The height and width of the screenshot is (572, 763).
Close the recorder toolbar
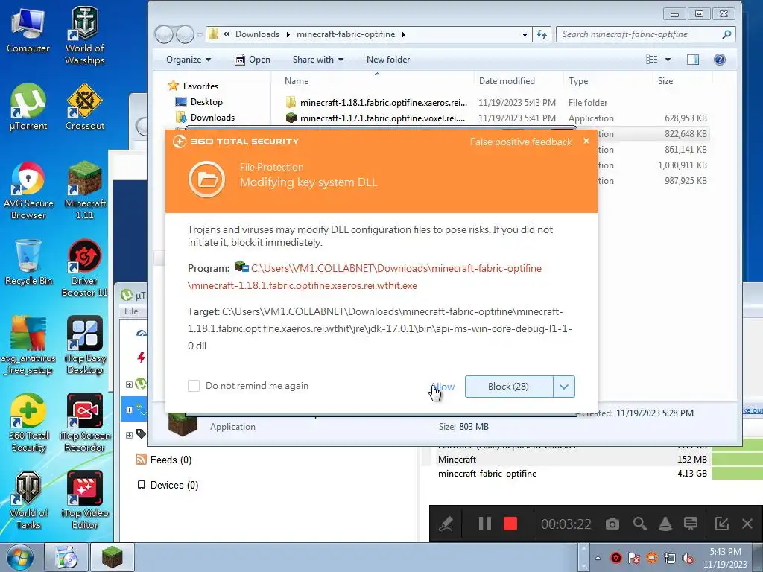click(x=747, y=524)
